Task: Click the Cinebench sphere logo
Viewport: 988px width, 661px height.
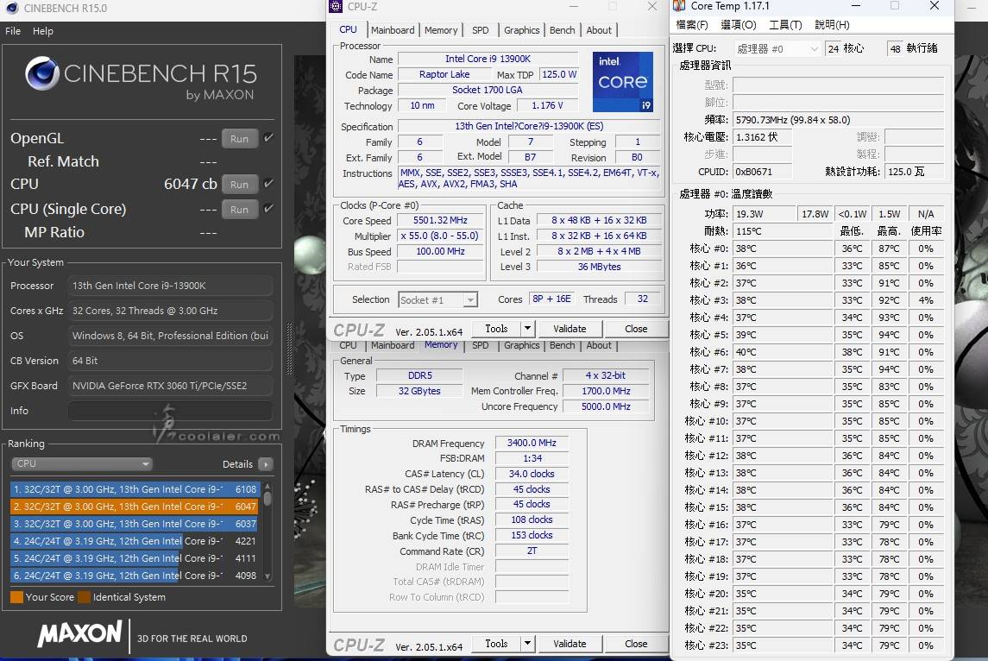Action: pos(42,74)
